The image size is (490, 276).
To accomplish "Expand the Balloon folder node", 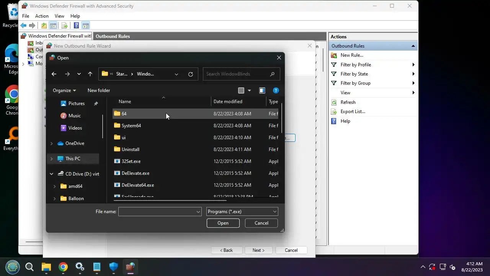I will pyautogui.click(x=54, y=199).
